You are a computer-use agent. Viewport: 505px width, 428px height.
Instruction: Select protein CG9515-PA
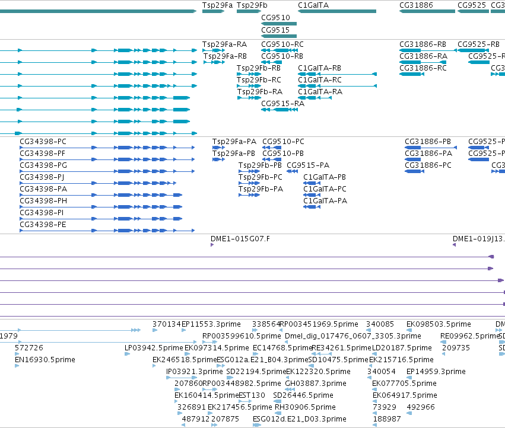pyautogui.click(x=292, y=171)
